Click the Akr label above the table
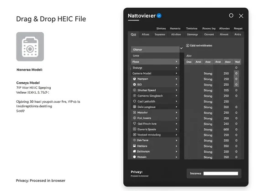The image size is (274, 191). 189,55
